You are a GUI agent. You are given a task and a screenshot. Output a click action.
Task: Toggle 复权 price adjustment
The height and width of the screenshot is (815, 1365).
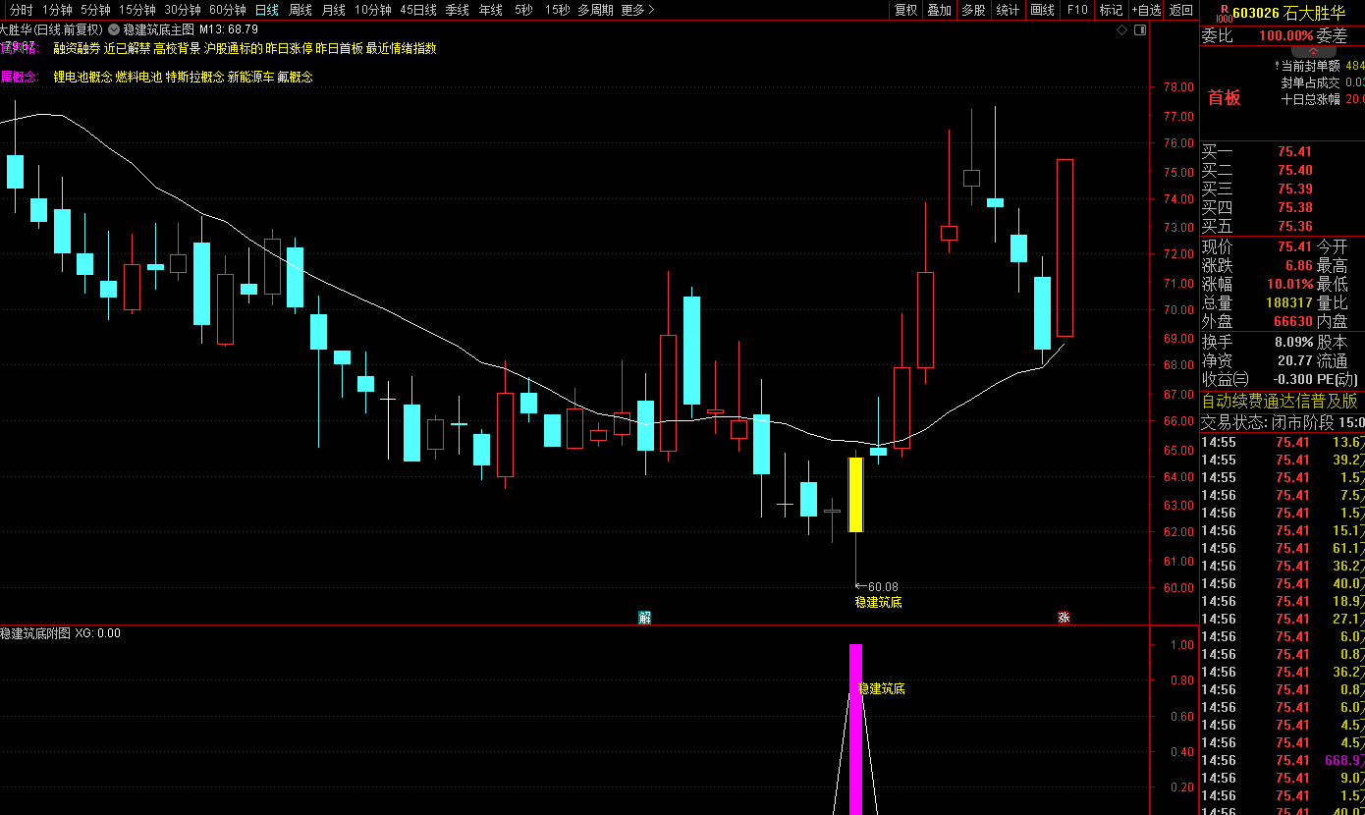[x=905, y=10]
